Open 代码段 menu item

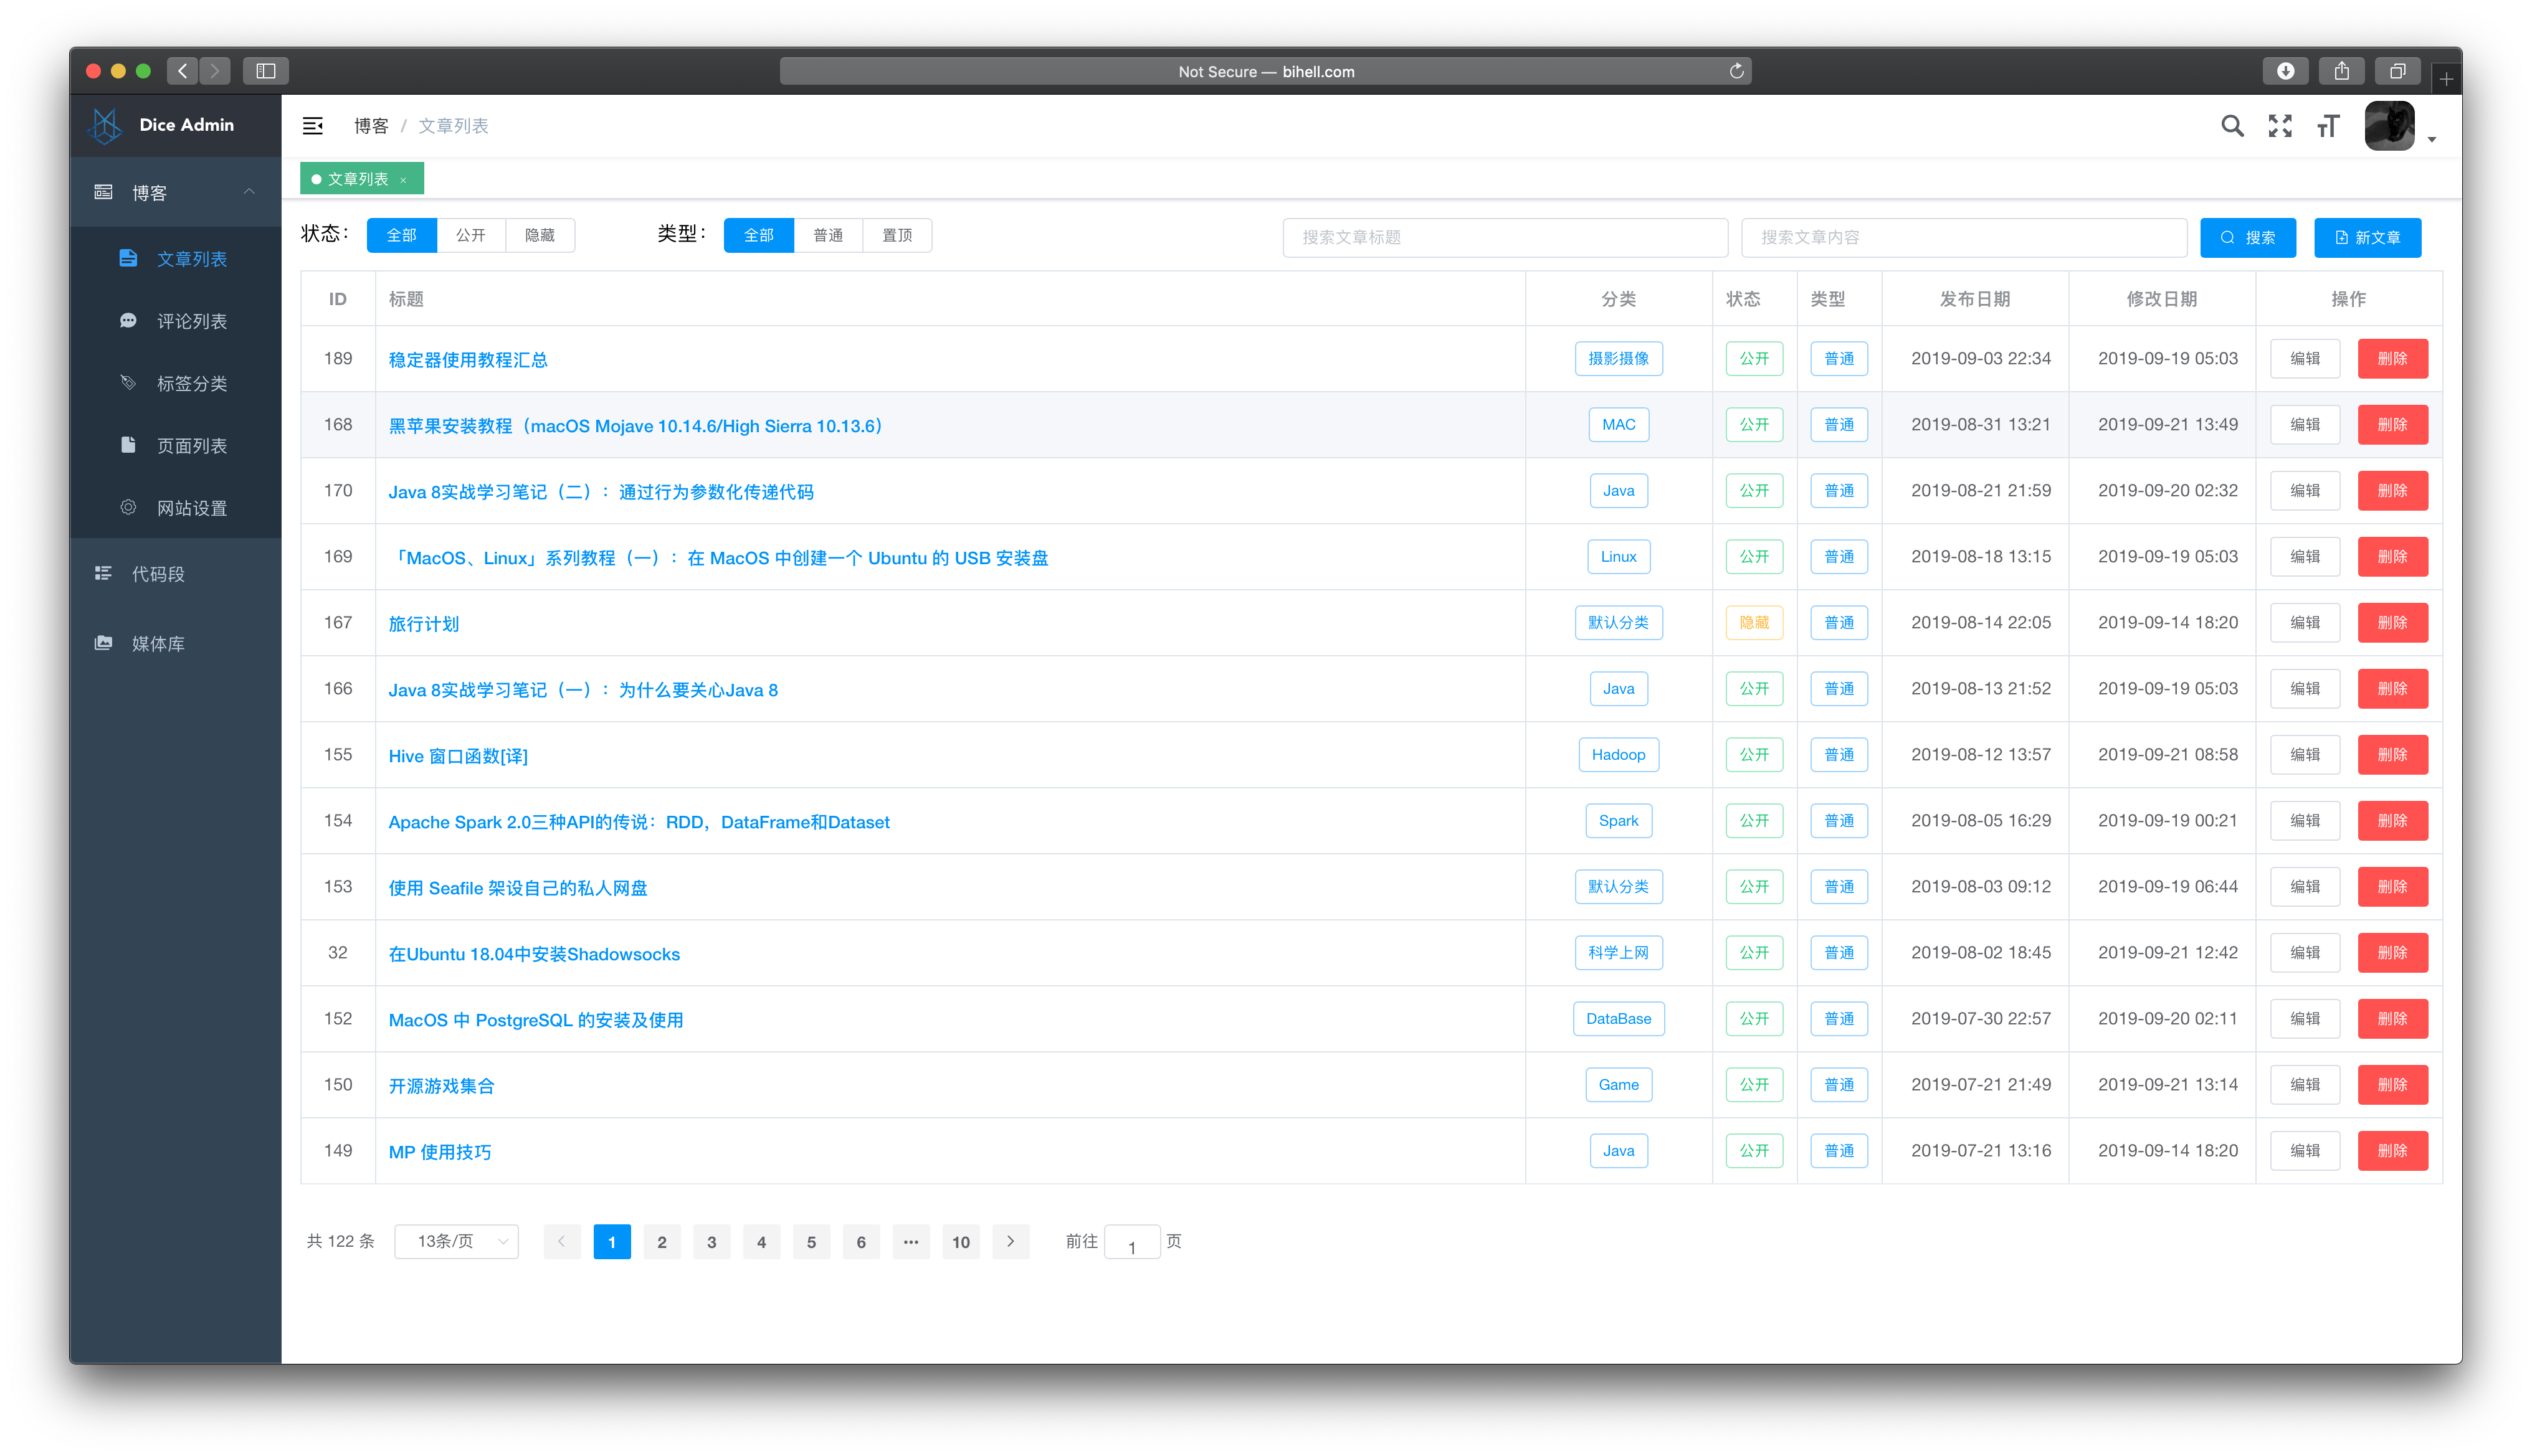(x=158, y=574)
